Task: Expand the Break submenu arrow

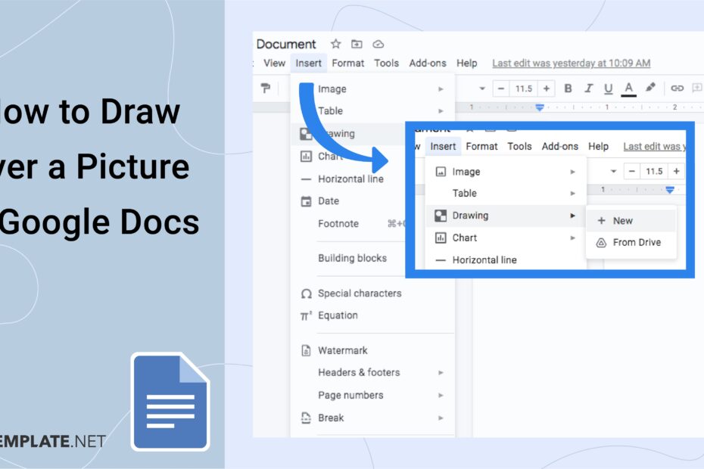Action: [x=441, y=418]
